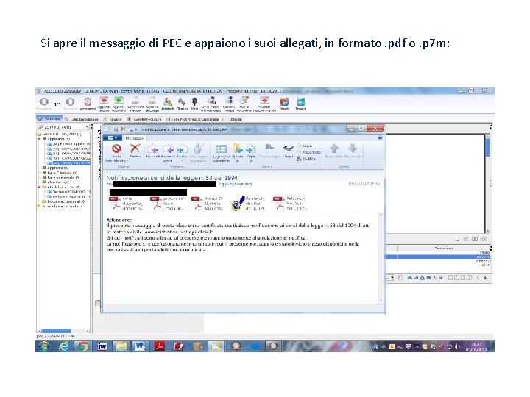The height and width of the screenshot is (397, 530).
Task: Click the Inoltra forward envelope icon
Action: (183, 149)
